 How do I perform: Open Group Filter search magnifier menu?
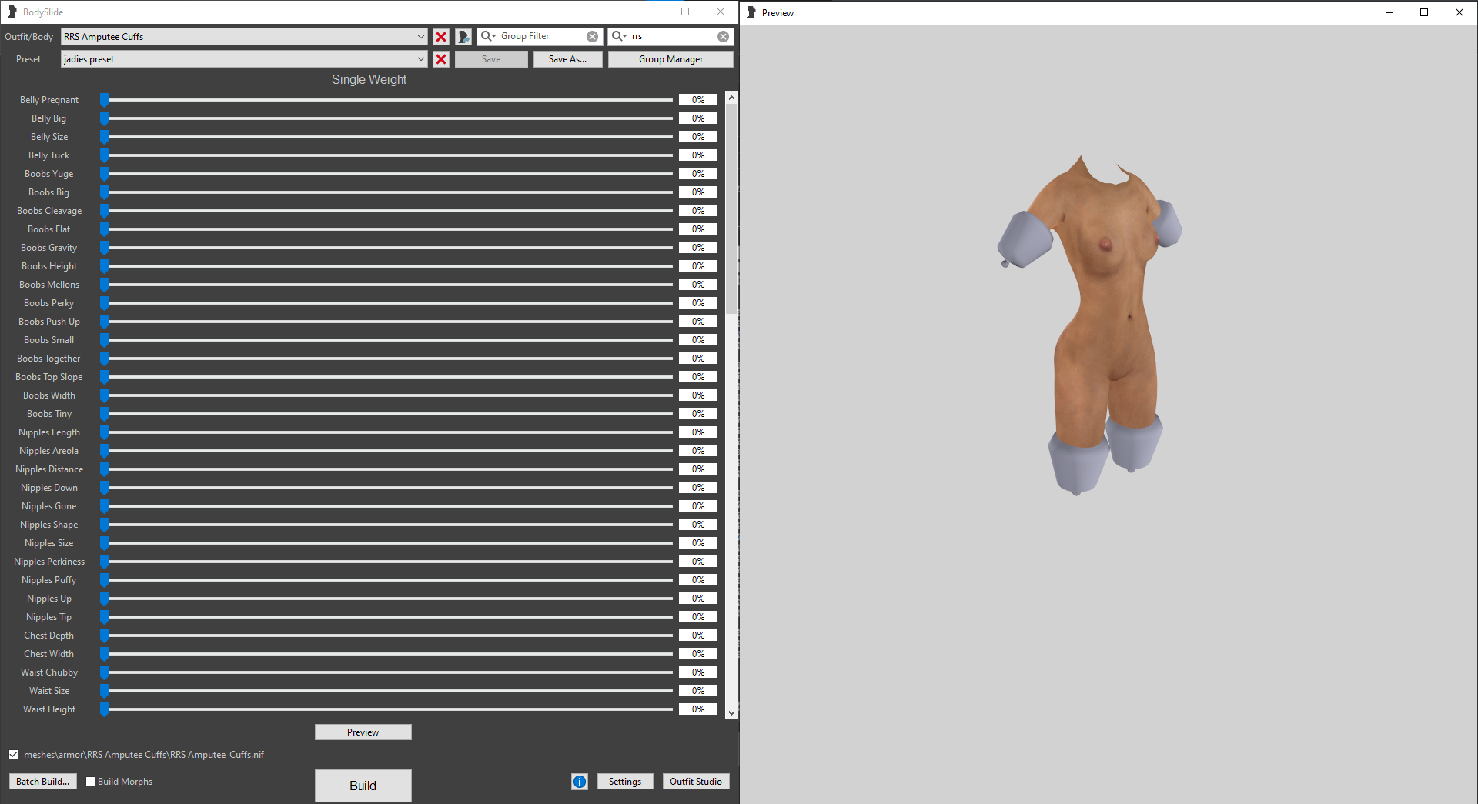pyautogui.click(x=488, y=36)
